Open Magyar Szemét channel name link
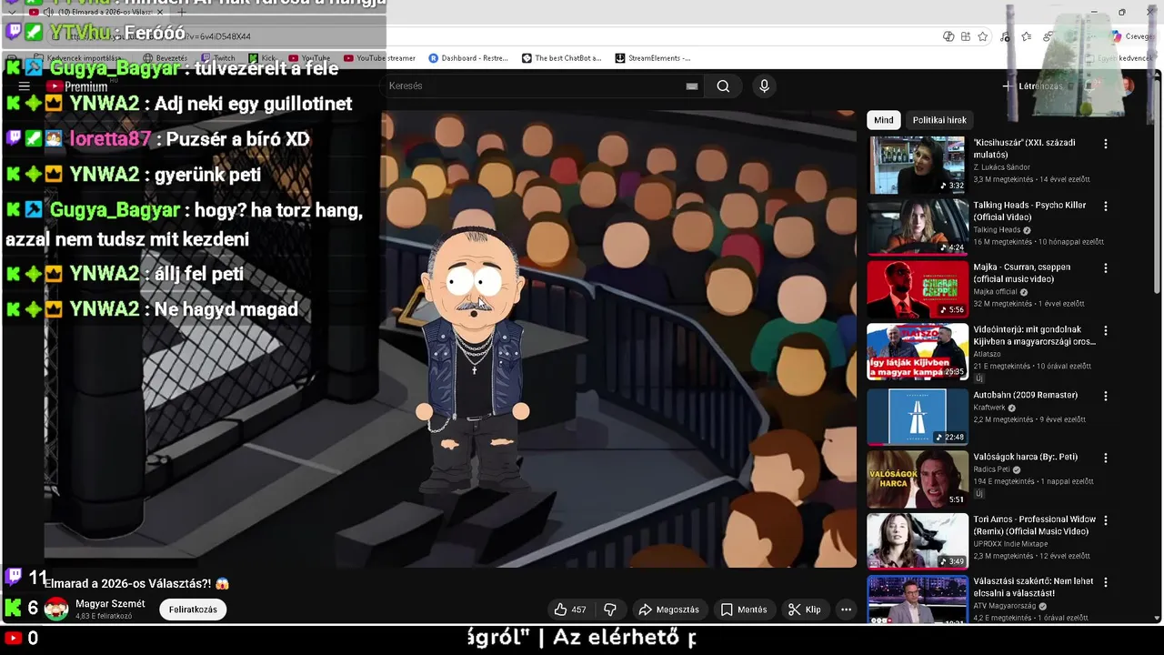1164x655 pixels. click(110, 604)
